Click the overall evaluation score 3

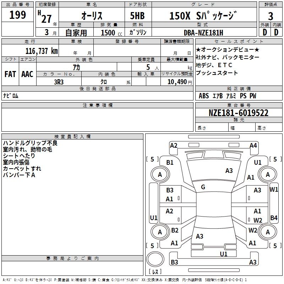(271, 16)
